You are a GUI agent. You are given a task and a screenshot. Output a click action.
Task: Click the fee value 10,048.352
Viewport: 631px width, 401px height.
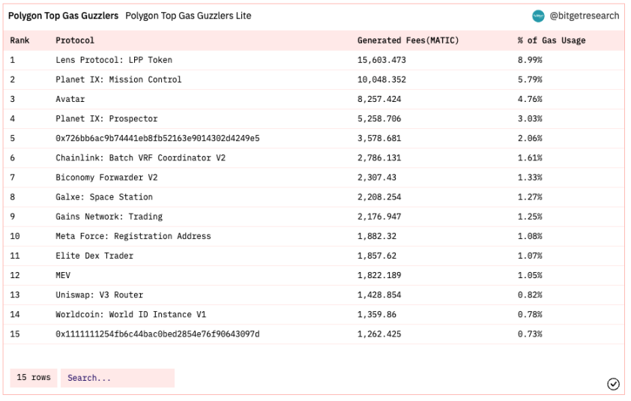click(382, 79)
